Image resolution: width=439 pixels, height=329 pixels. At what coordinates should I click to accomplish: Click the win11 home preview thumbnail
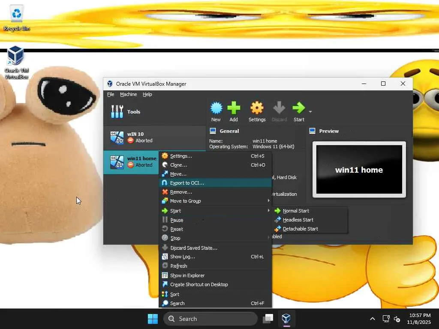pyautogui.click(x=359, y=170)
